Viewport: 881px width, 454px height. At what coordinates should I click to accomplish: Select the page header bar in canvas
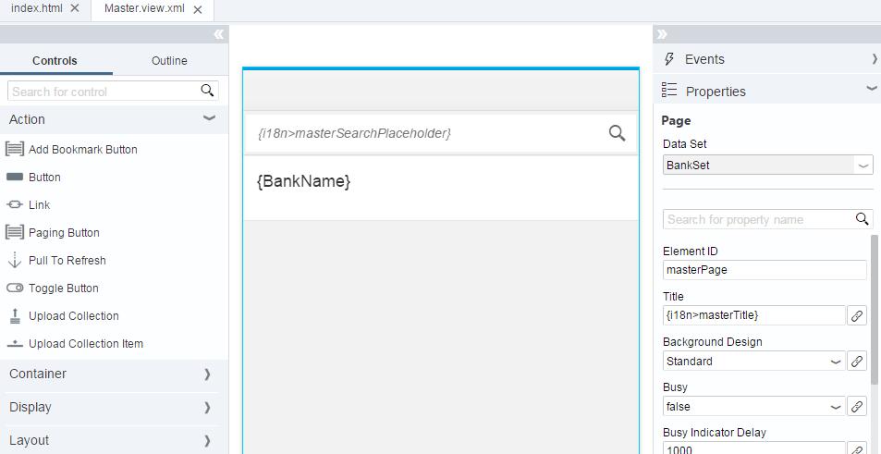click(x=441, y=91)
